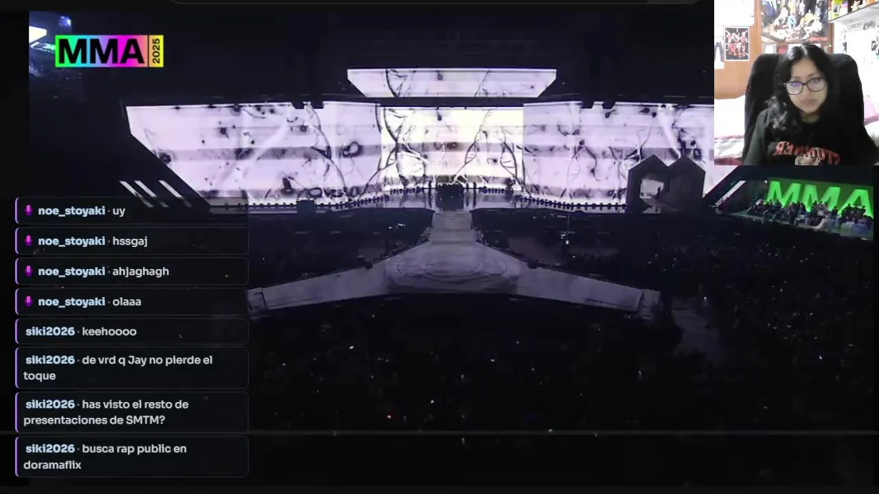Select the 'de vrd q Jay no pierde el toque' message
This screenshot has width=879, height=494.
point(132,368)
